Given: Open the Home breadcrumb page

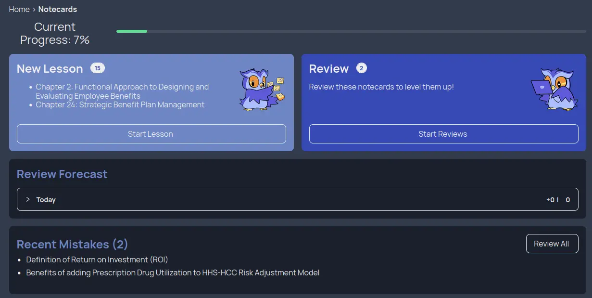Looking at the screenshot, I should (x=19, y=9).
